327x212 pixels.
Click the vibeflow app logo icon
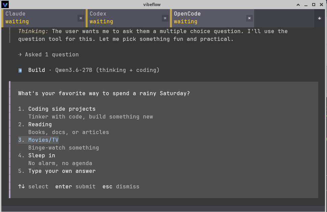point(5,4)
